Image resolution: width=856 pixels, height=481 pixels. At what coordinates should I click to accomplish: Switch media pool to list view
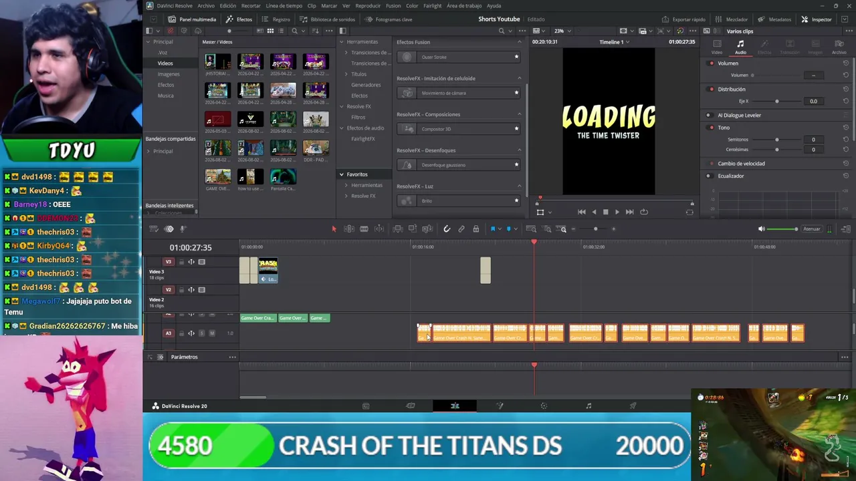pos(282,31)
